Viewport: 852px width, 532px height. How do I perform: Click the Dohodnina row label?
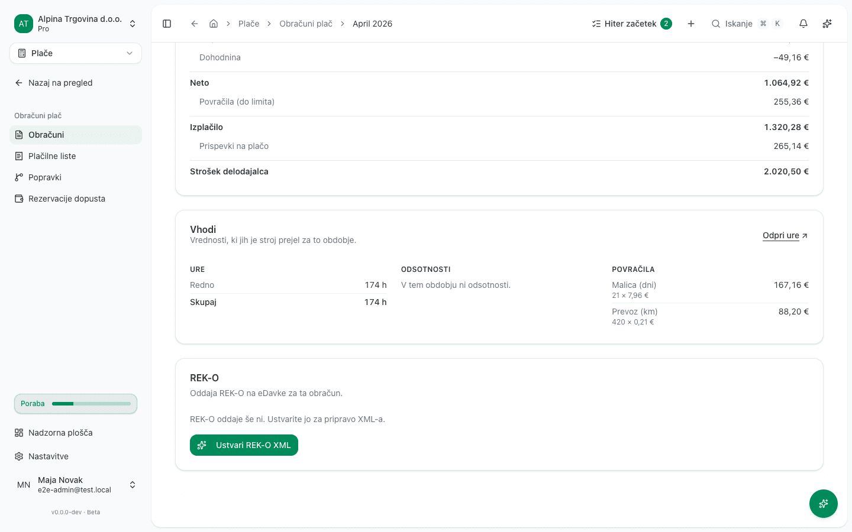pyautogui.click(x=220, y=57)
